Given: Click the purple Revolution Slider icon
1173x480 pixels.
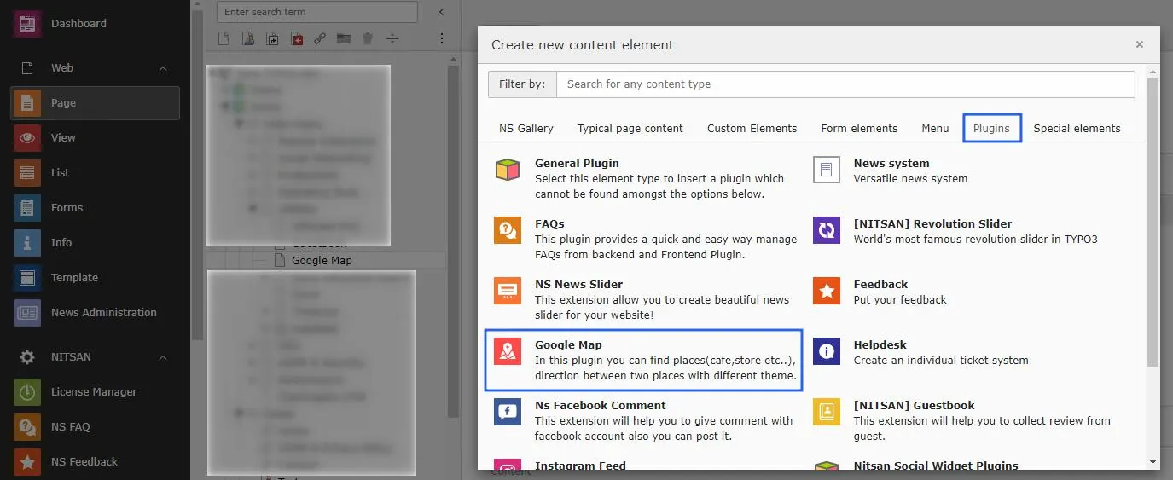Looking at the screenshot, I should [826, 230].
